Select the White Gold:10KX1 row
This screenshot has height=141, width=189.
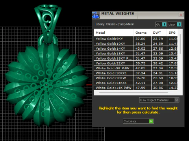(136, 73)
